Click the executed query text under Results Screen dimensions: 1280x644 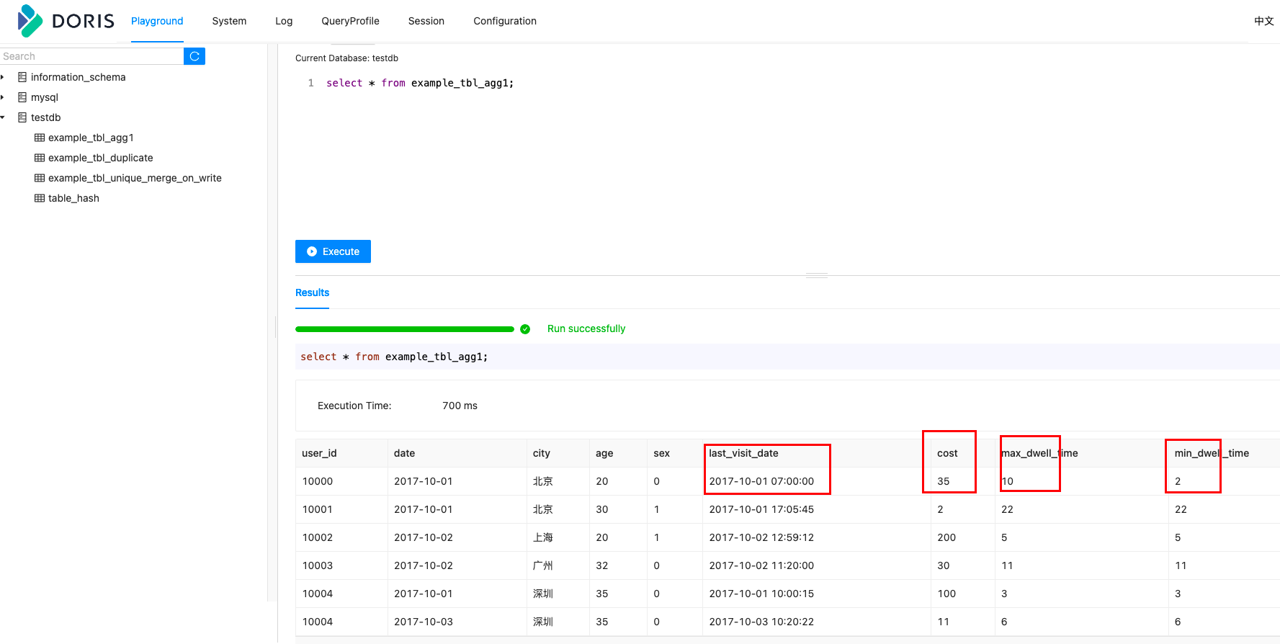(394, 357)
